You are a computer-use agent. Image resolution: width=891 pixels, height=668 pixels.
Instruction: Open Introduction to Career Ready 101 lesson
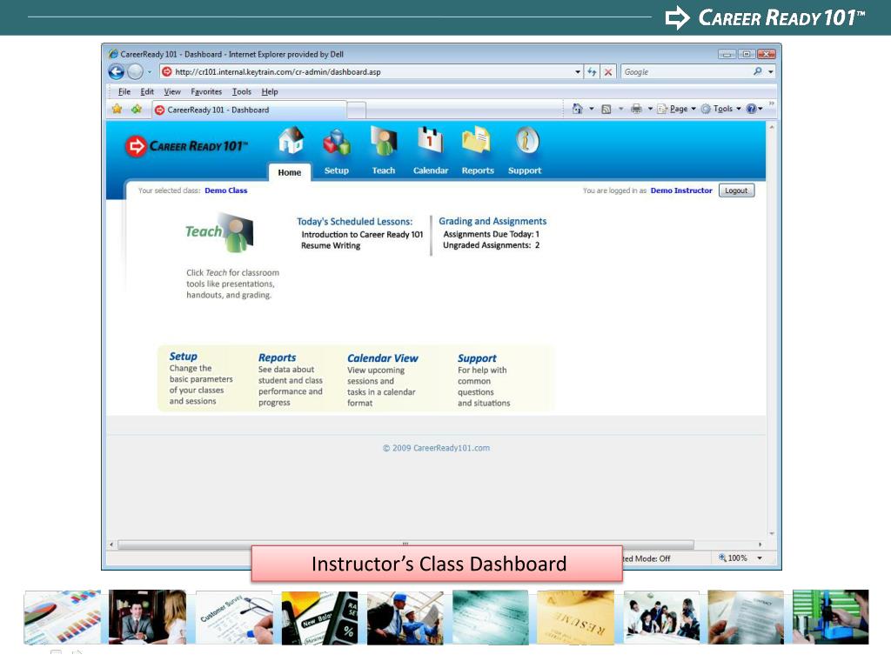(362, 234)
